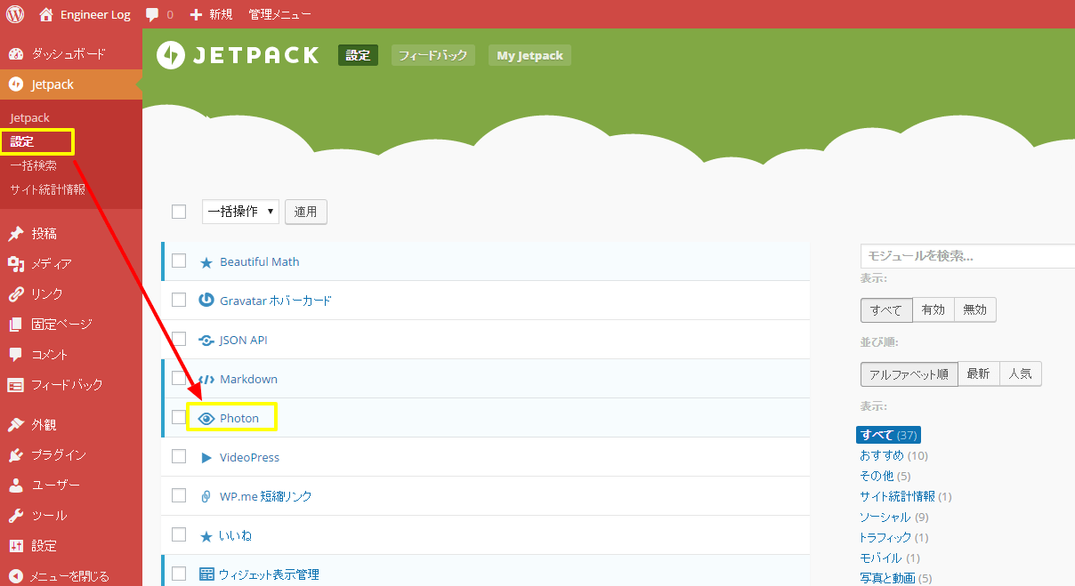Check the WP.me 短縮リンク checkbox

point(179,495)
